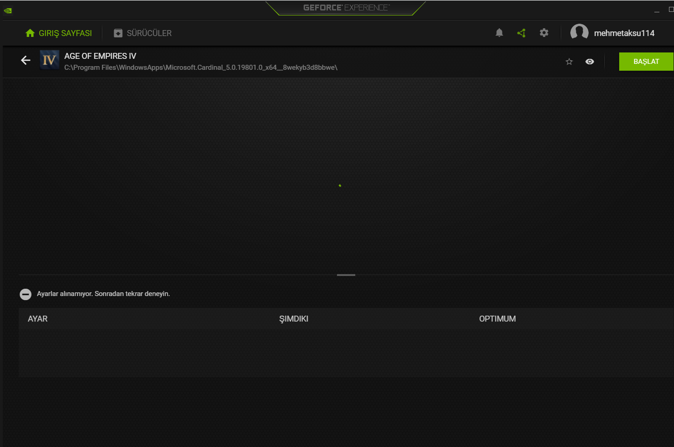
Task: Click the GeForce Experience title logo
Action: 346,8
